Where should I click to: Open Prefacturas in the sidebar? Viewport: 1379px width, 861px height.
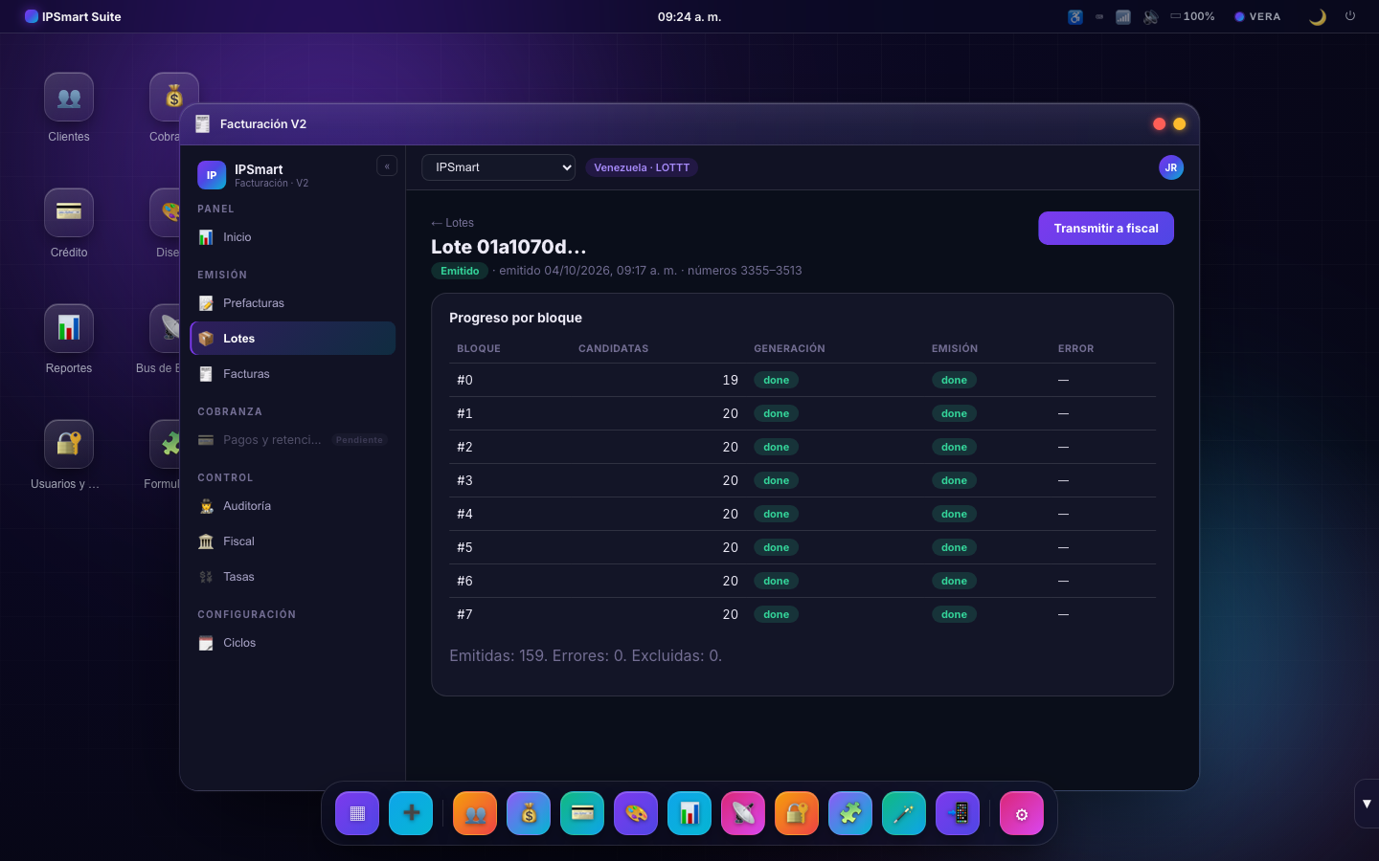(293, 303)
